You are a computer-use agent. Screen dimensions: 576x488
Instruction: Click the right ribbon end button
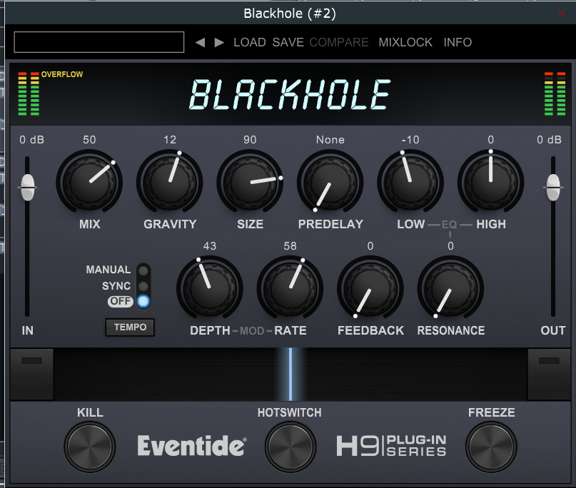point(549,374)
